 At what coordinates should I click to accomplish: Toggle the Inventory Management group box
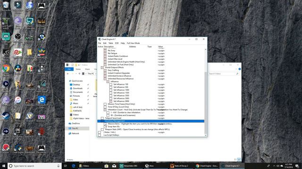tap(102, 121)
